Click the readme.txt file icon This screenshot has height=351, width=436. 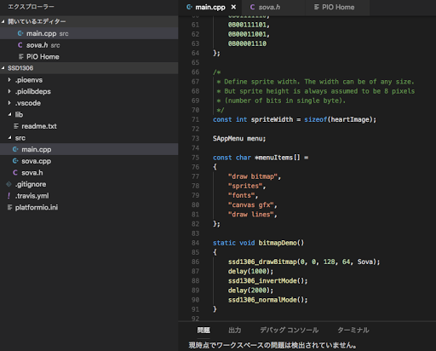coord(16,126)
